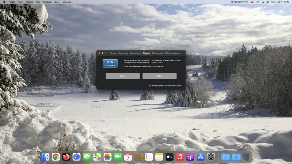Click the Russian flag input source icon
Image resolution: width=292 pixels, height=164 pixels.
point(252,2)
